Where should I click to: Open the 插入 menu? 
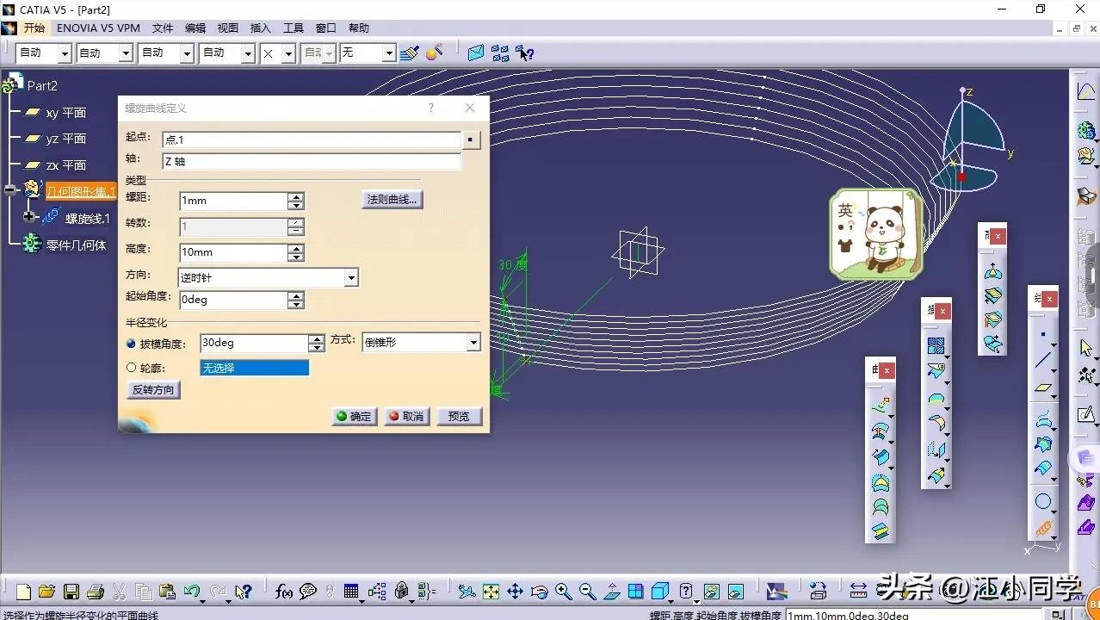pyautogui.click(x=260, y=28)
